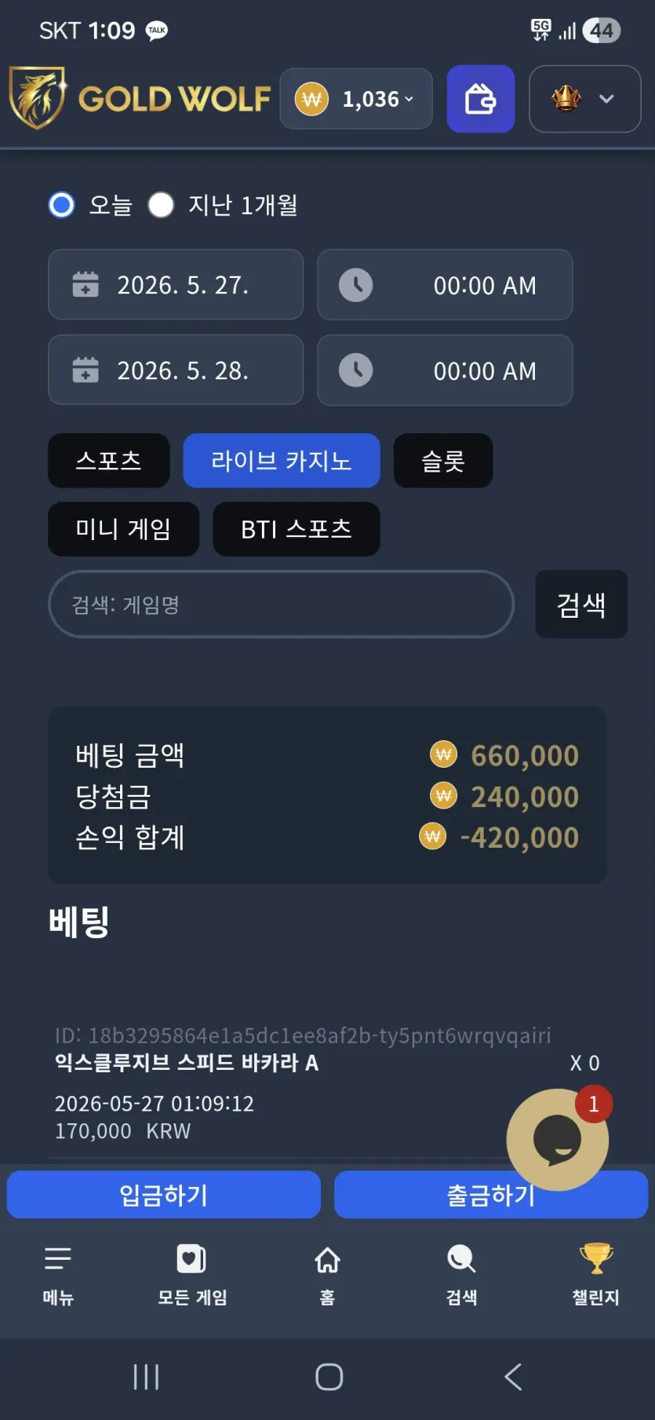The width and height of the screenshot is (655, 1420).
Task: Go to 홈 house icon
Action: (x=327, y=1259)
